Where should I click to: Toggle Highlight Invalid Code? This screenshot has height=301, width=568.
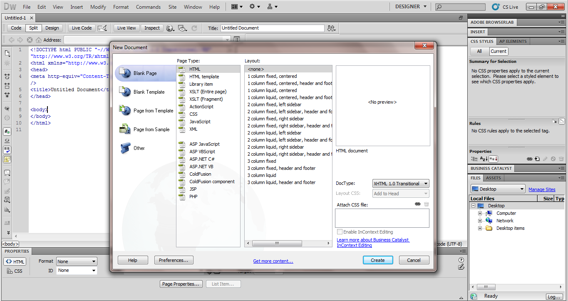coord(7,141)
